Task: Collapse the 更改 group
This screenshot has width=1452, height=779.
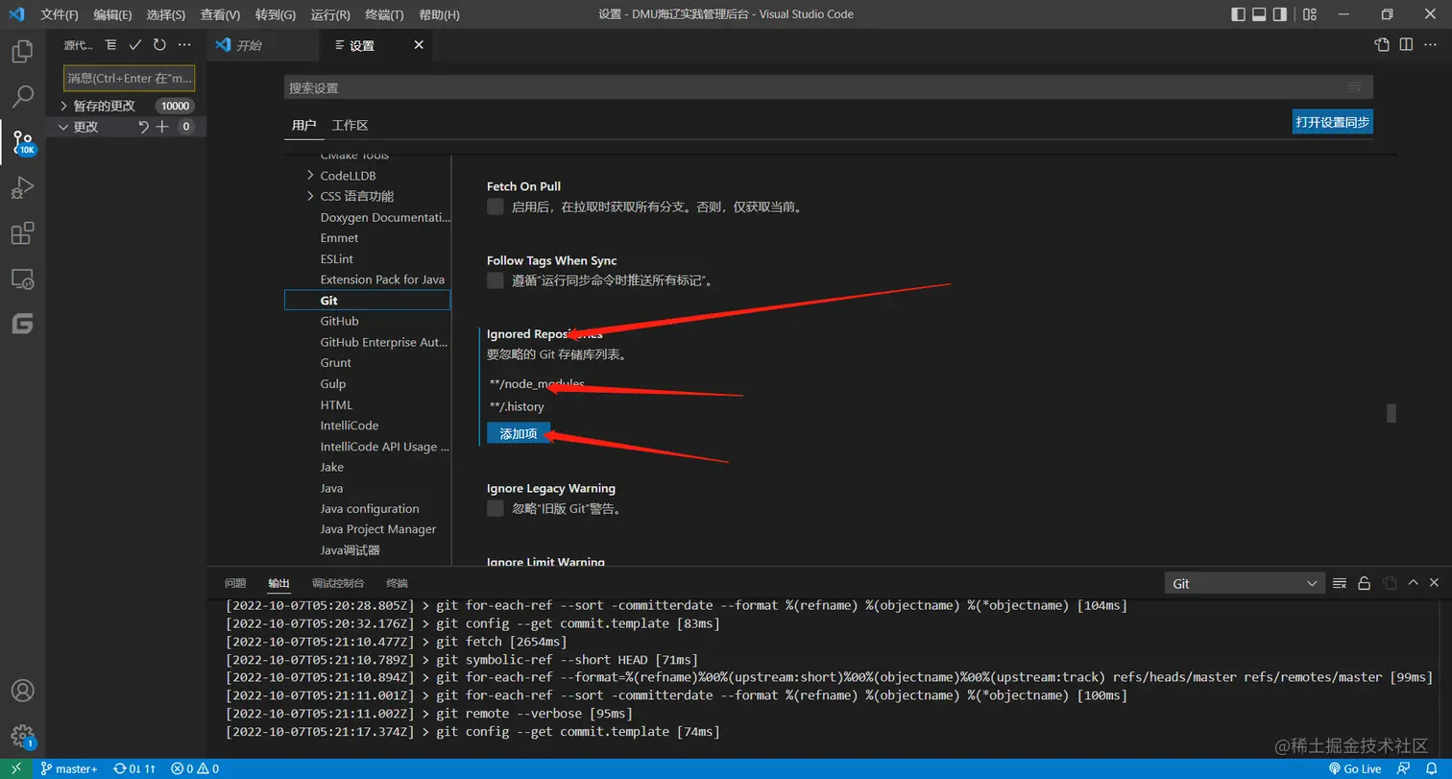Action: [x=63, y=127]
